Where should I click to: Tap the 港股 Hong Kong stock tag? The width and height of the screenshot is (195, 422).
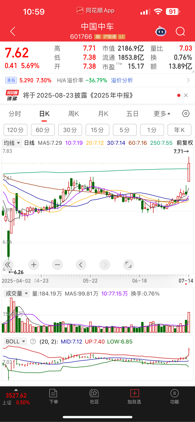(11, 80)
